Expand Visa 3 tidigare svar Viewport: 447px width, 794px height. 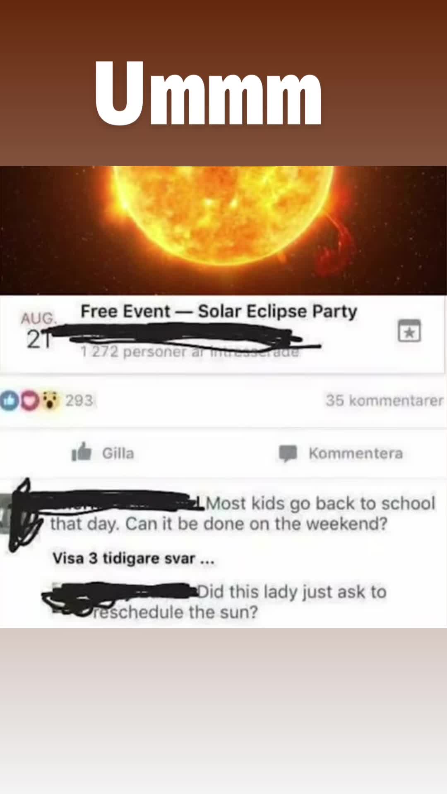tap(133, 558)
